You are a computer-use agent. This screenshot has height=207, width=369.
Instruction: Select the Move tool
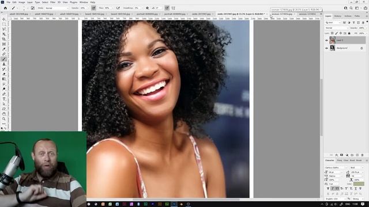tap(4, 19)
